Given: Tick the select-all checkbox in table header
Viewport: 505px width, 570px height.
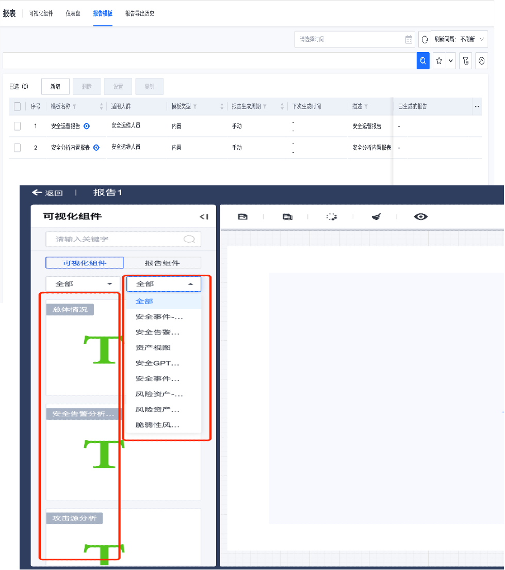Looking at the screenshot, I should coord(17,106).
